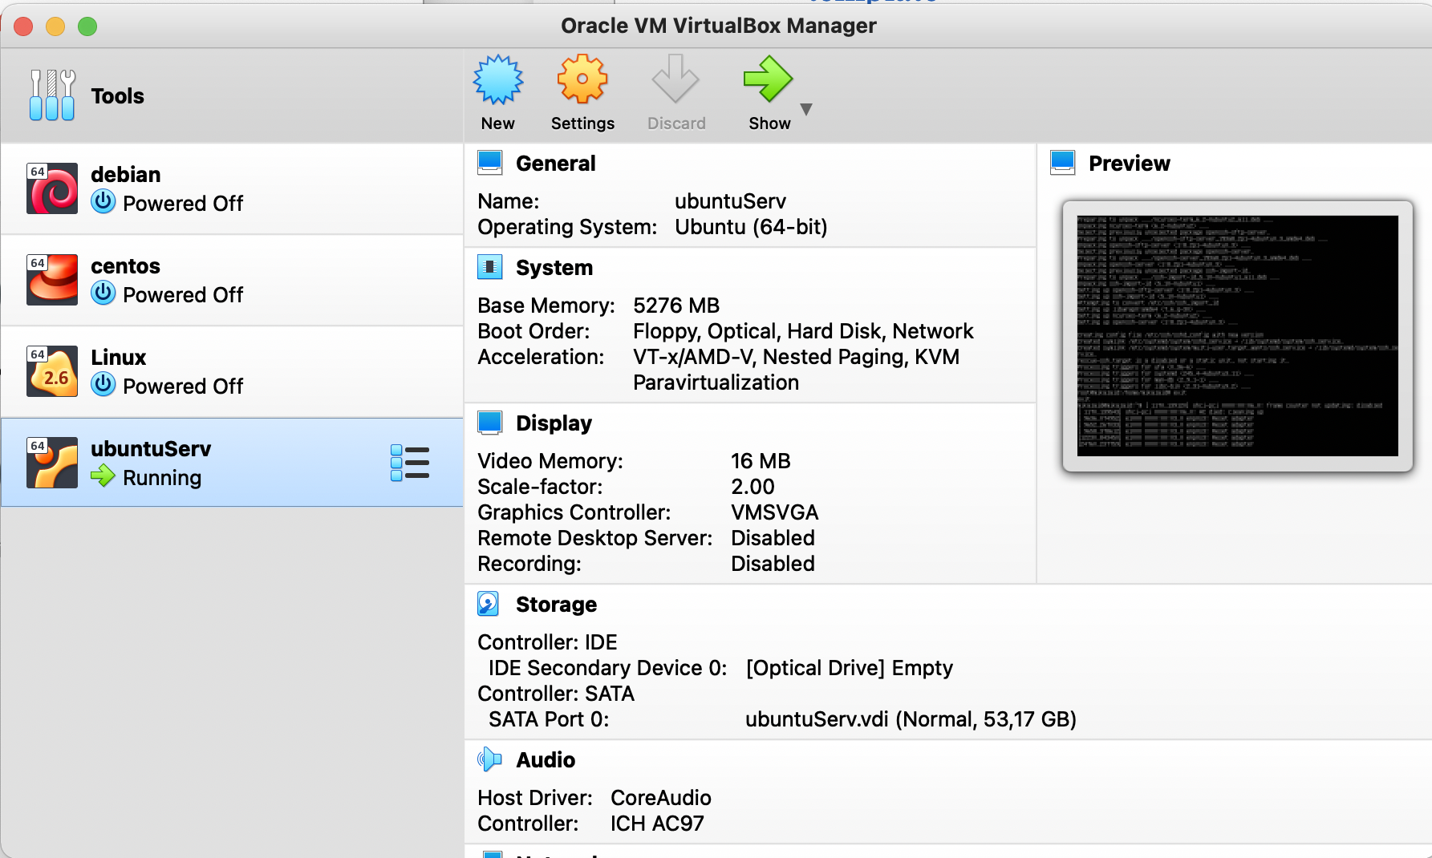Click the Preview section header

coord(1129,164)
